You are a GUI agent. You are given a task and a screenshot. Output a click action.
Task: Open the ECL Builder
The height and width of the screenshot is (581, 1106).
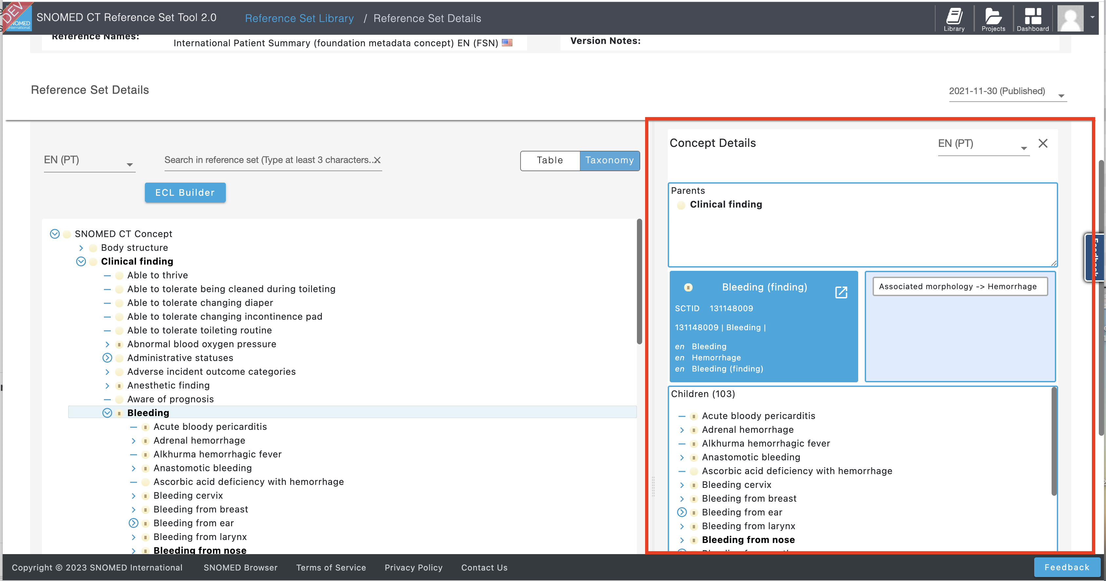pyautogui.click(x=185, y=193)
